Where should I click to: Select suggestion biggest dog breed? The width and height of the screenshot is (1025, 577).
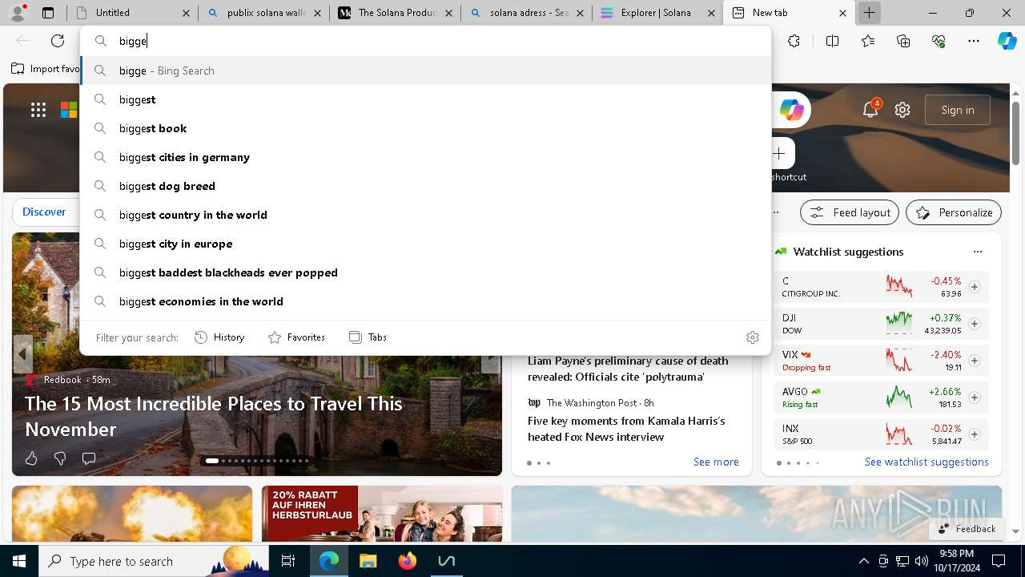coord(425,186)
